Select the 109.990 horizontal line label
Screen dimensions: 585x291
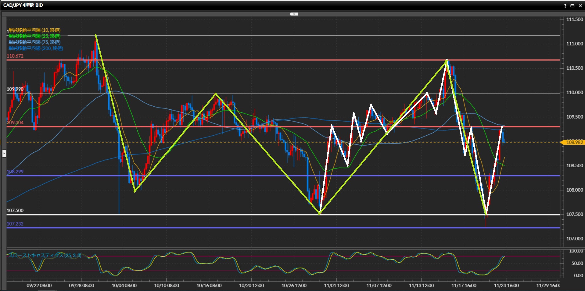(x=15, y=89)
